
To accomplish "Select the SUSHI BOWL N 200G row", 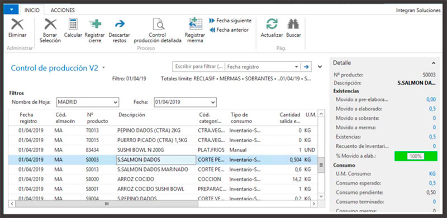I will point(163,150).
